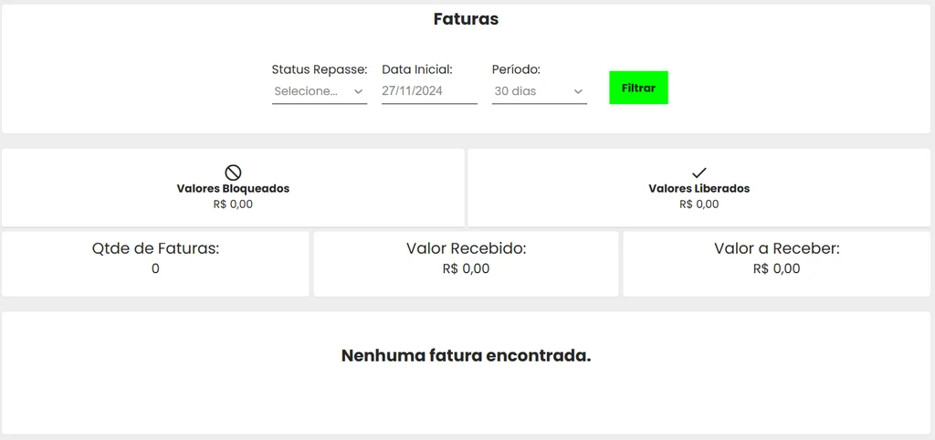935x440 pixels.
Task: Click the Nenhuma fatura encontrada message
Action: pos(466,356)
